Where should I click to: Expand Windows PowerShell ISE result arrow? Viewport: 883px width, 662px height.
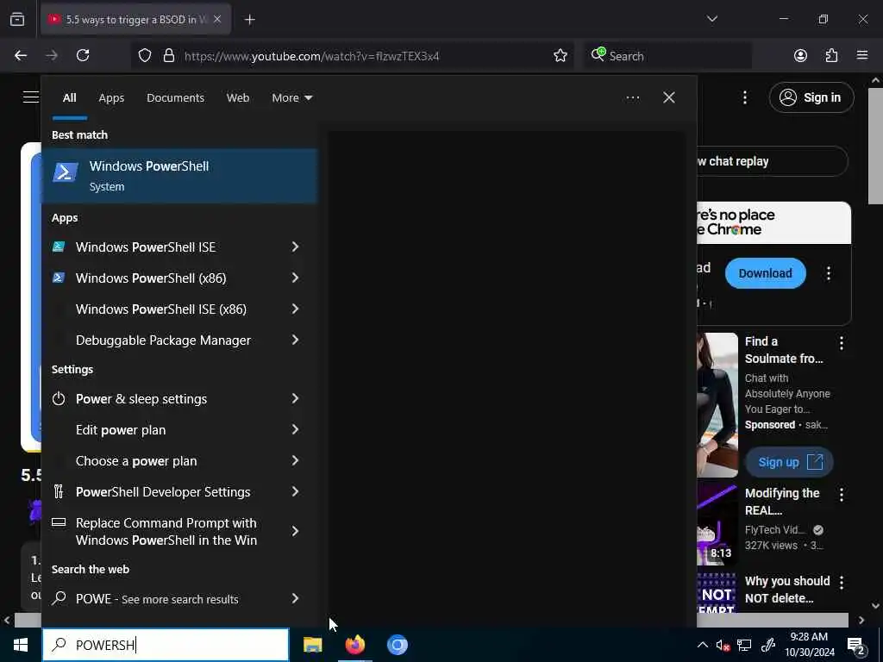(295, 247)
